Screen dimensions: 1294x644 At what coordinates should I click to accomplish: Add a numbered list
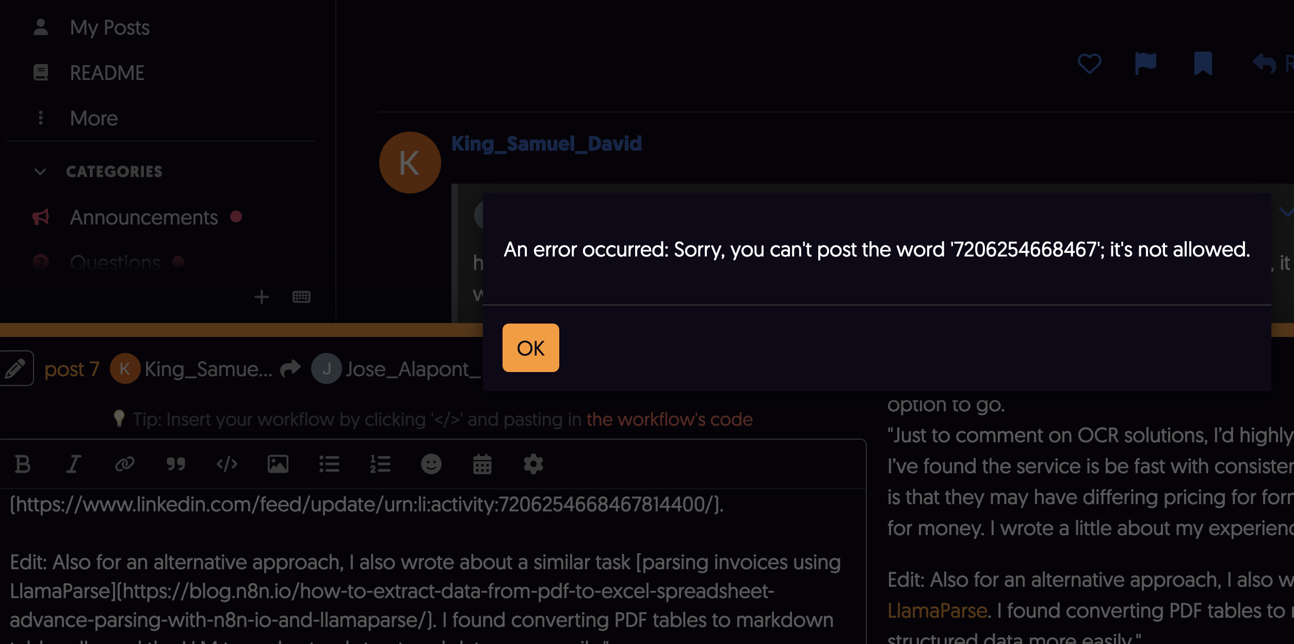click(x=380, y=464)
